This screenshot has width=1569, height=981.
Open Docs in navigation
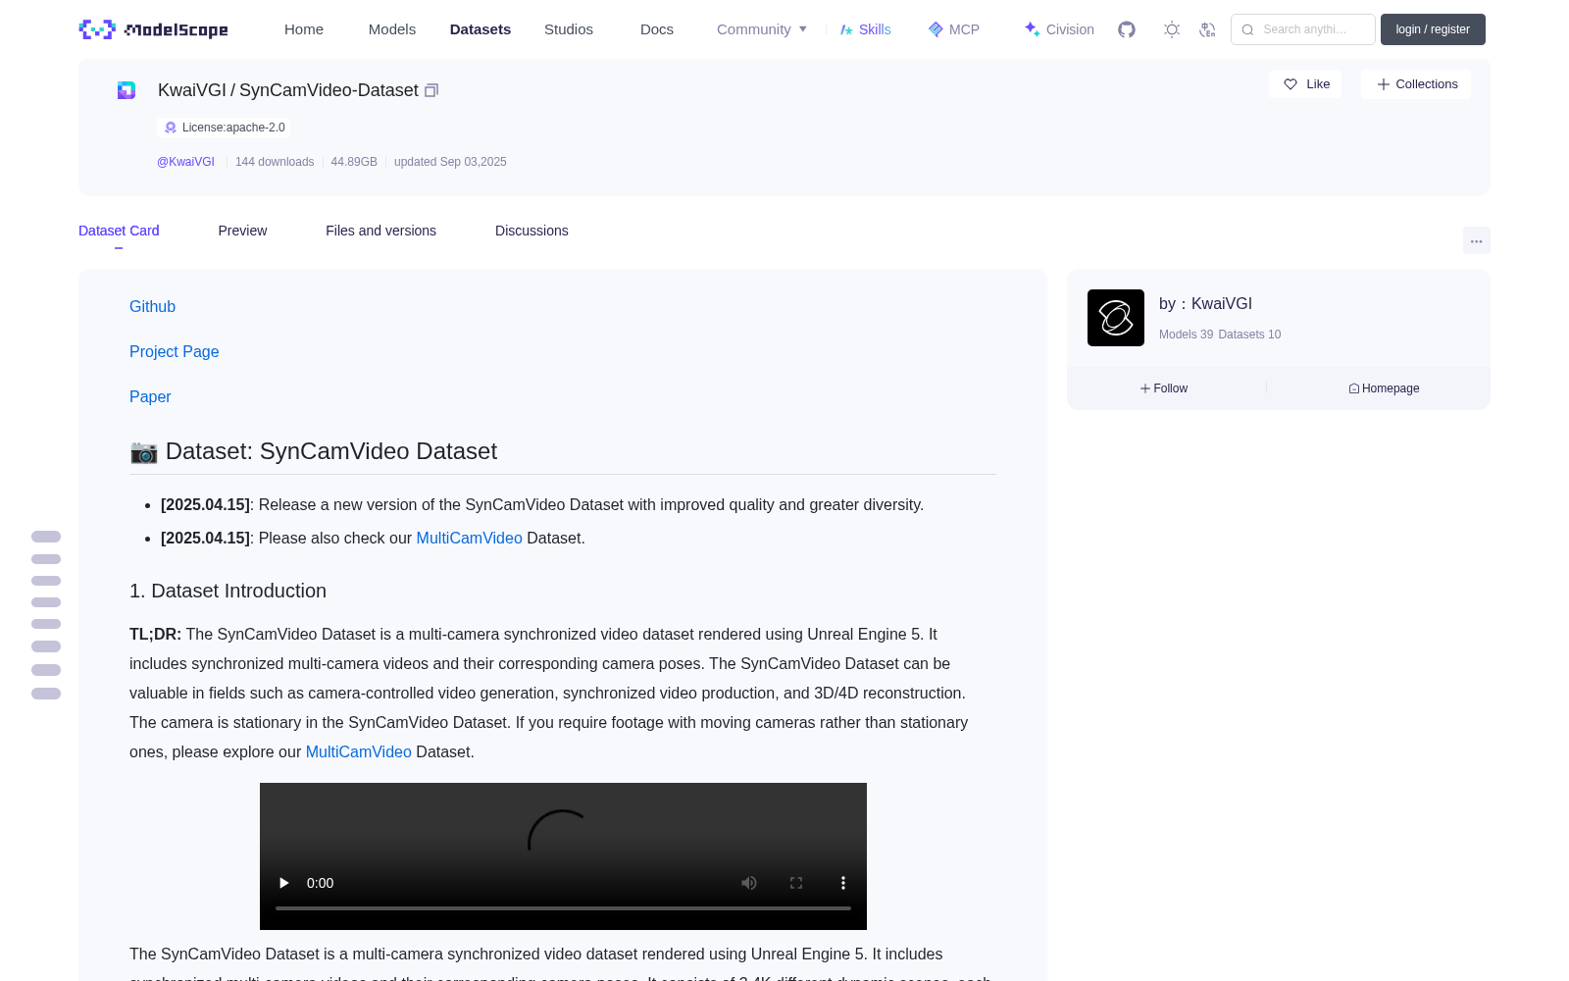pos(657,29)
